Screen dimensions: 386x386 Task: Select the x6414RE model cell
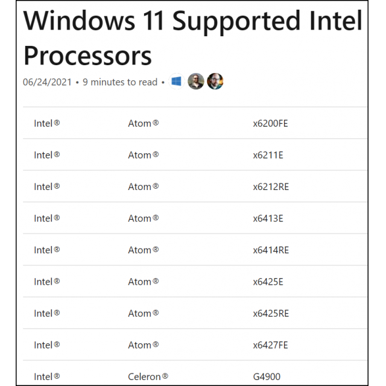(x=271, y=250)
